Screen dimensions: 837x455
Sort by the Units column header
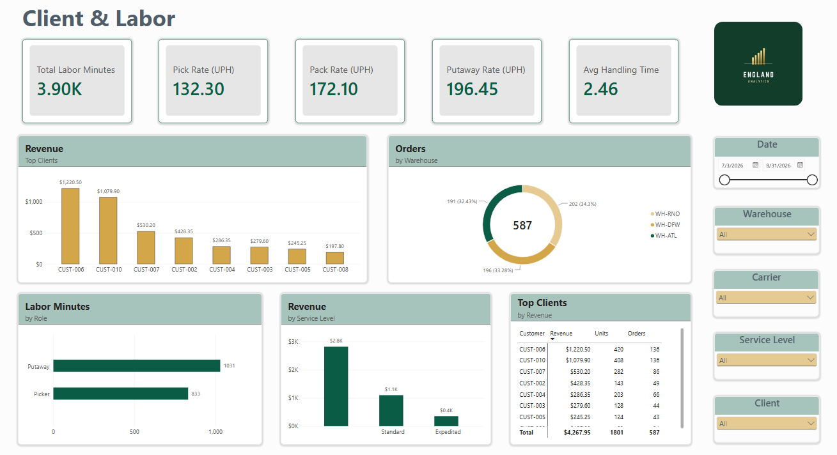601,334
